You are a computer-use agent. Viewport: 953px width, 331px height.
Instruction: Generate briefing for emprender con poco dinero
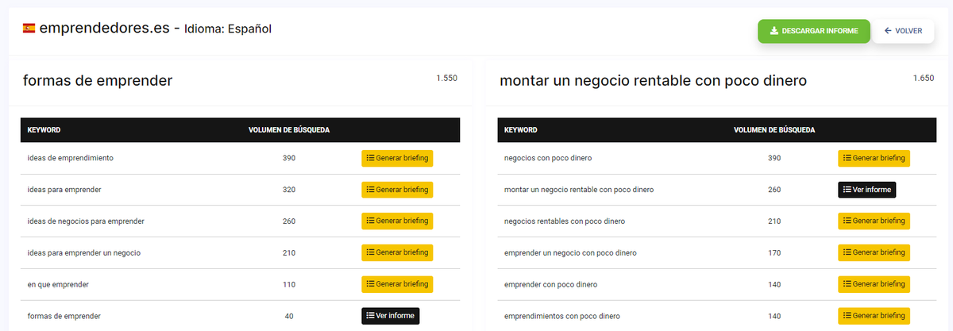(874, 284)
